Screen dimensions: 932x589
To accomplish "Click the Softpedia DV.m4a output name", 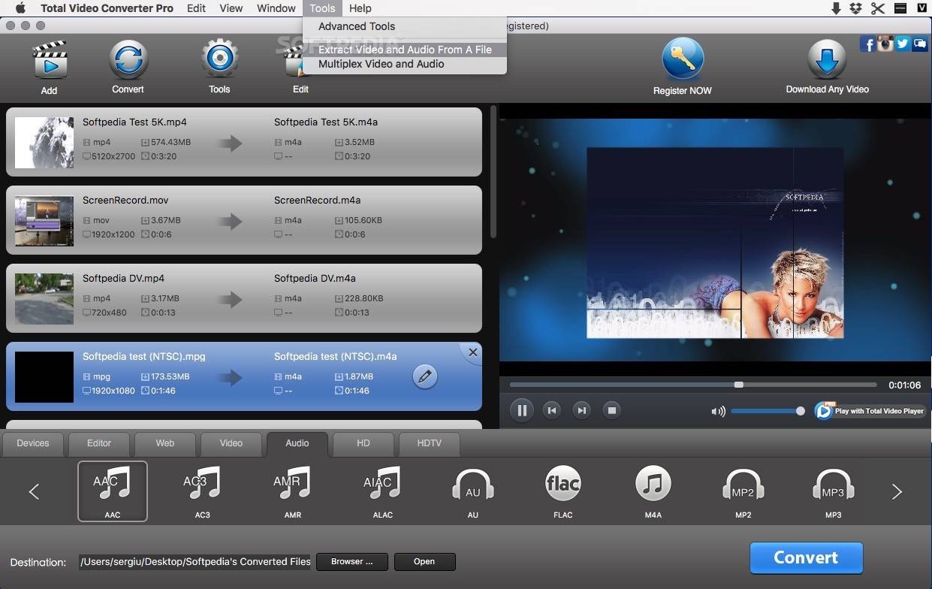I will coord(315,279).
